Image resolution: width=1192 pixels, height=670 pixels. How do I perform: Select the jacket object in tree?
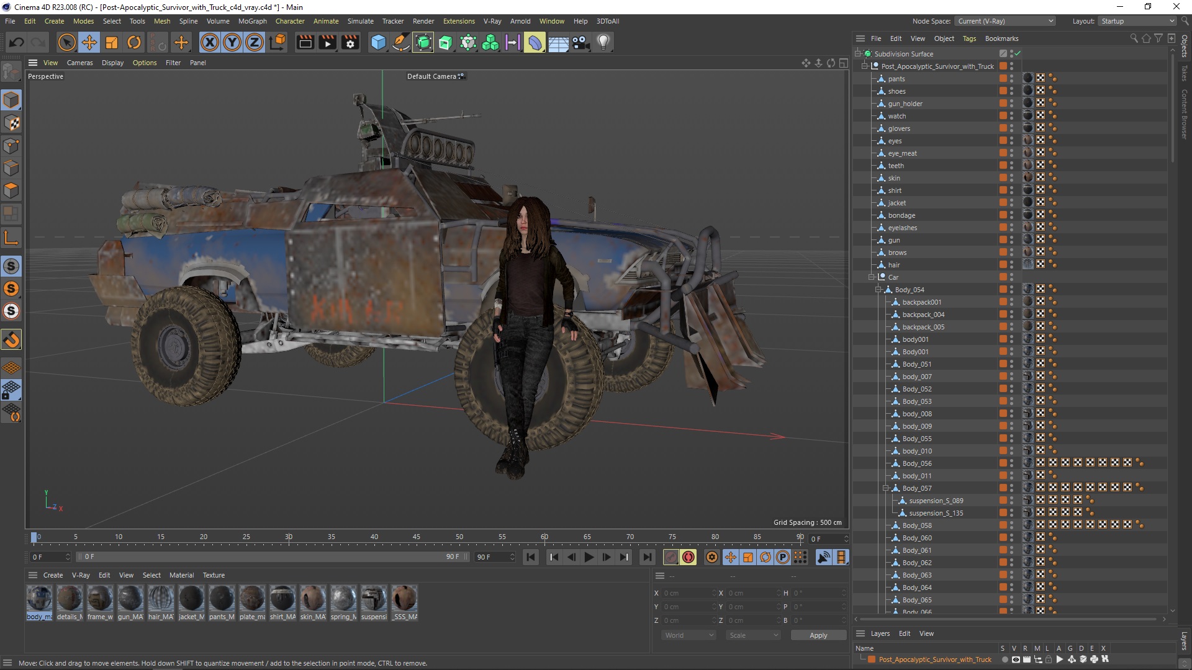[896, 203]
